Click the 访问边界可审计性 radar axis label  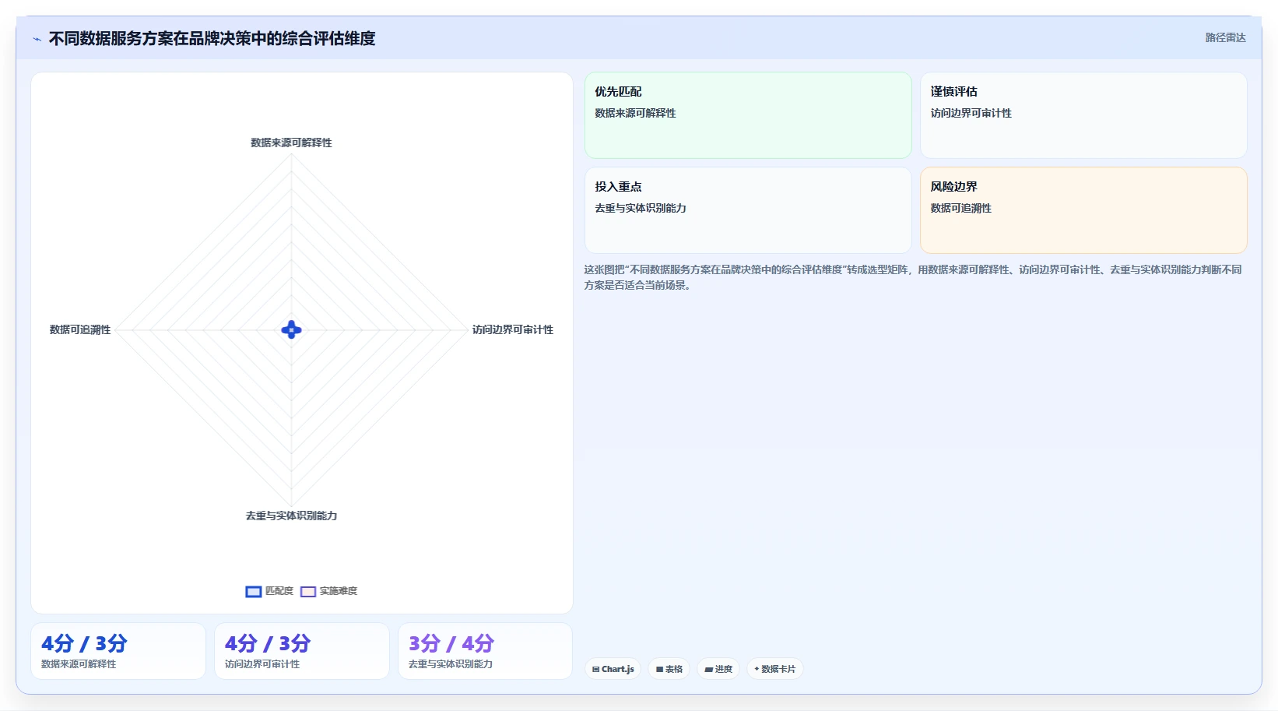click(x=513, y=329)
